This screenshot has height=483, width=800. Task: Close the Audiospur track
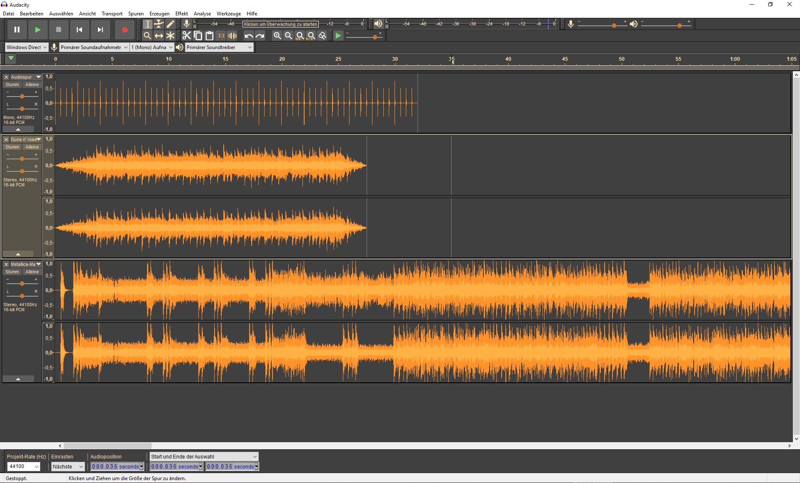(x=6, y=77)
